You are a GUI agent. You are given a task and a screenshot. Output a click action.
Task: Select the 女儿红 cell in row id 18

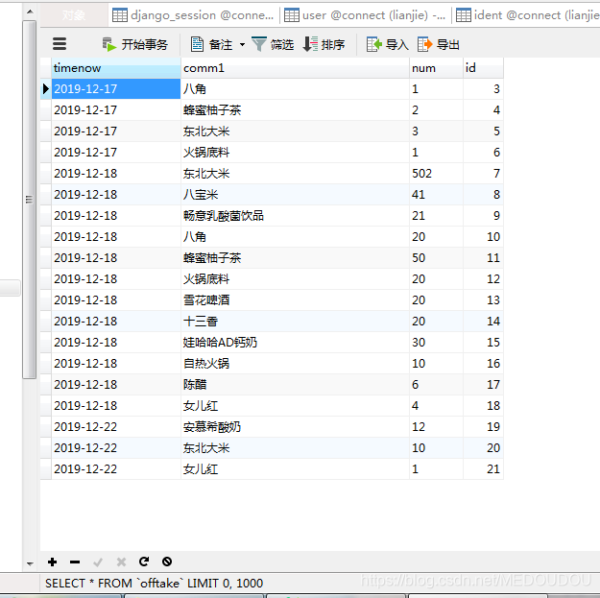(x=295, y=406)
